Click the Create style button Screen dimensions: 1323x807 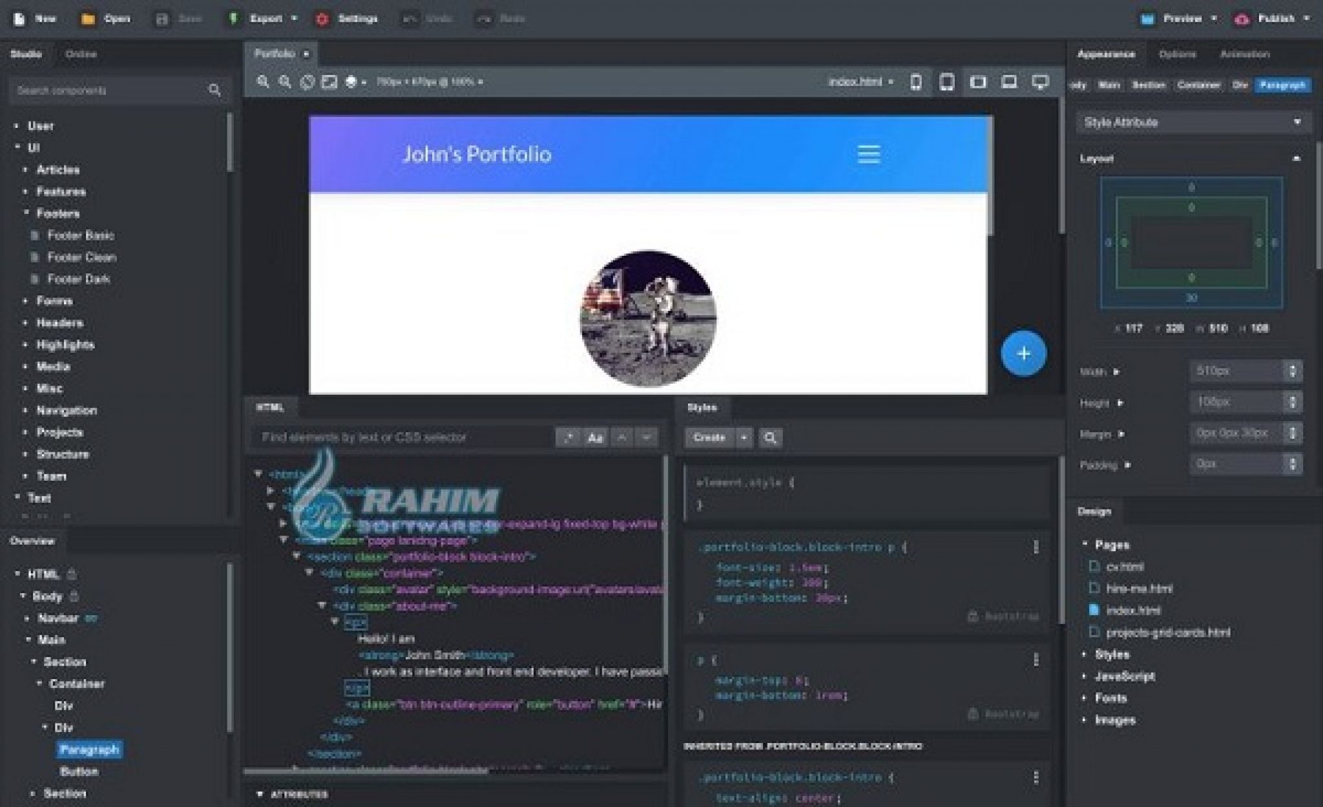coord(709,437)
